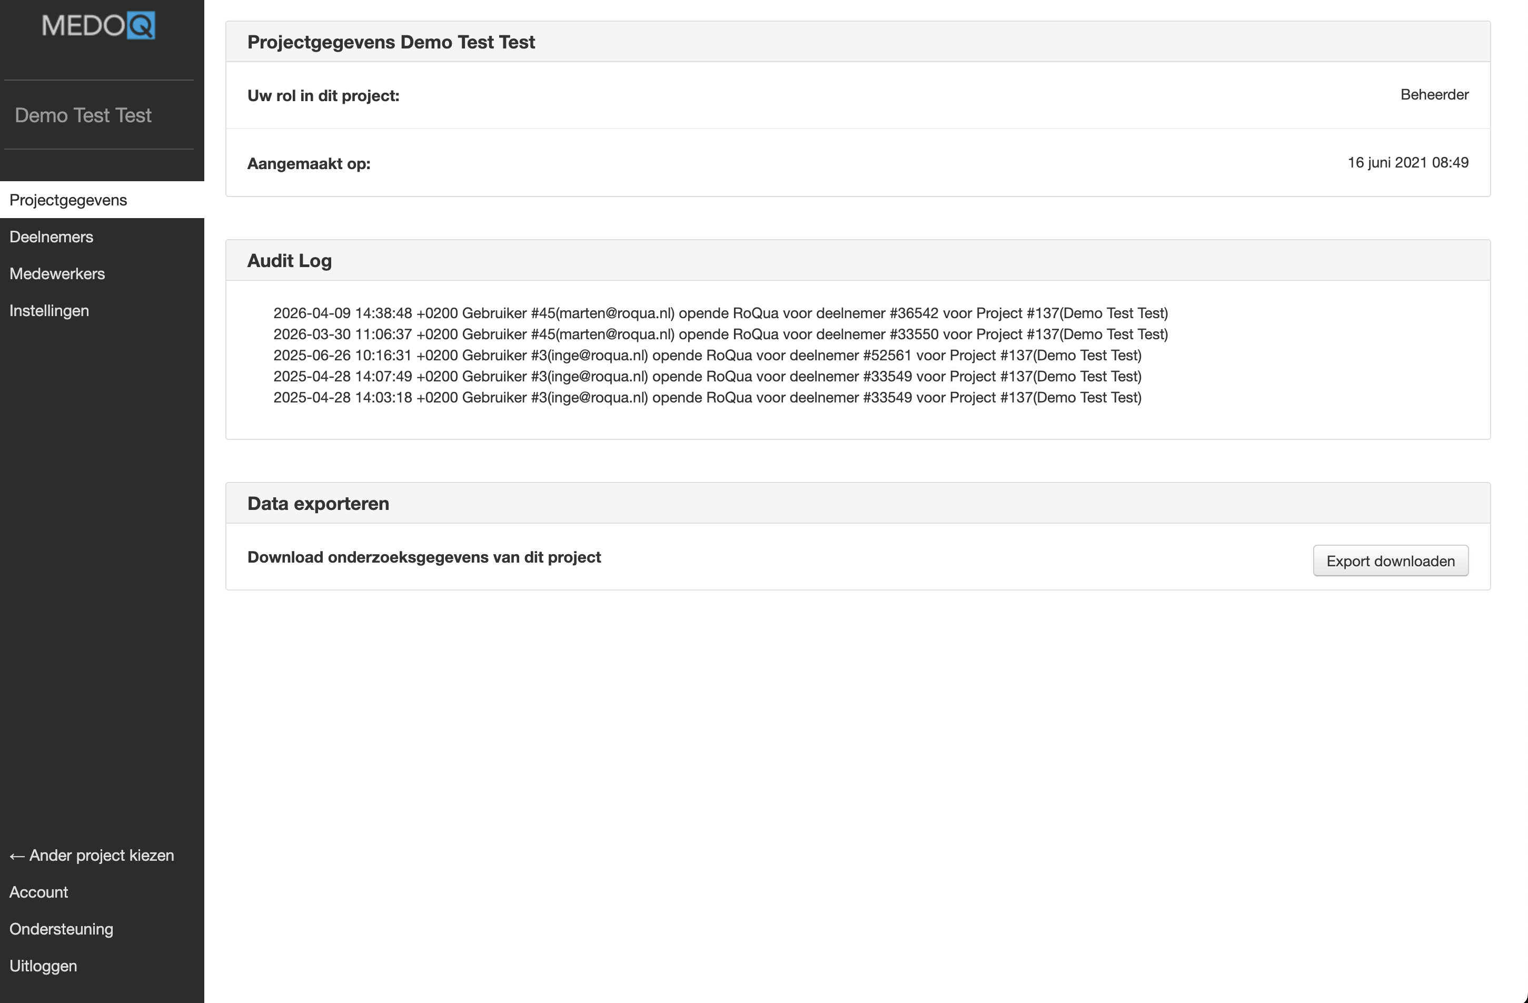
Task: Click the Audit Log panel header
Action: (x=858, y=260)
